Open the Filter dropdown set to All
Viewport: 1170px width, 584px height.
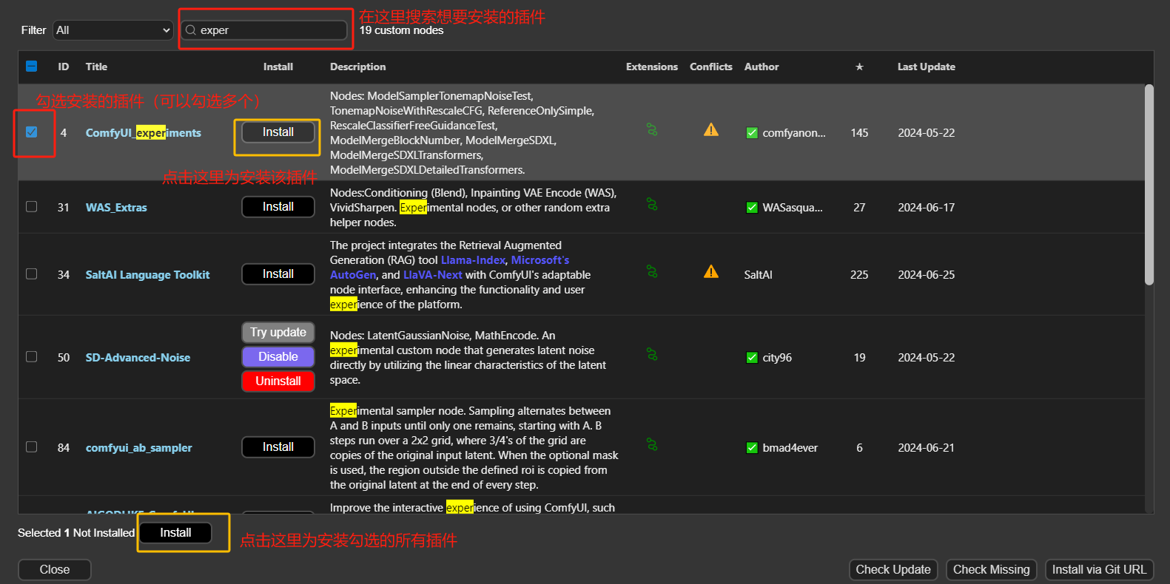[113, 30]
